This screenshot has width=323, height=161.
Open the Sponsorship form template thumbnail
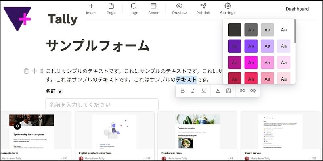(x=32, y=132)
